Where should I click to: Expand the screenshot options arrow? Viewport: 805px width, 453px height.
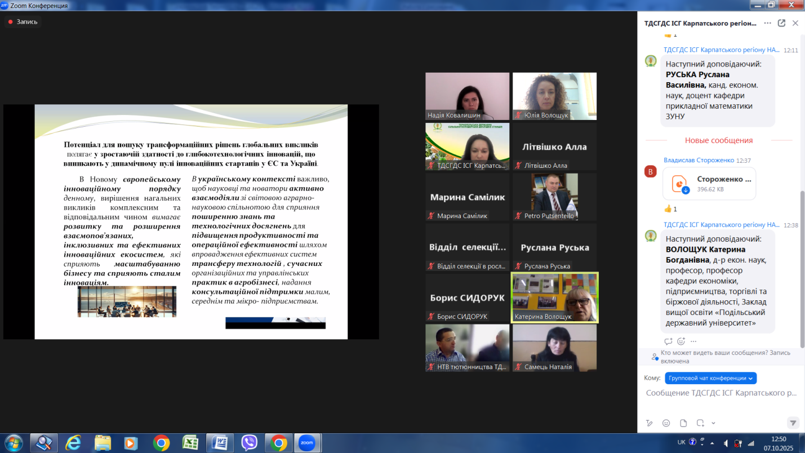coord(713,423)
